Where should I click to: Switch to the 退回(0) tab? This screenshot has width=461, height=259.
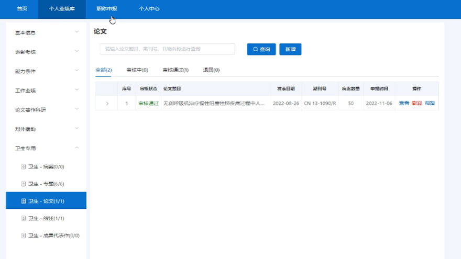click(x=211, y=70)
